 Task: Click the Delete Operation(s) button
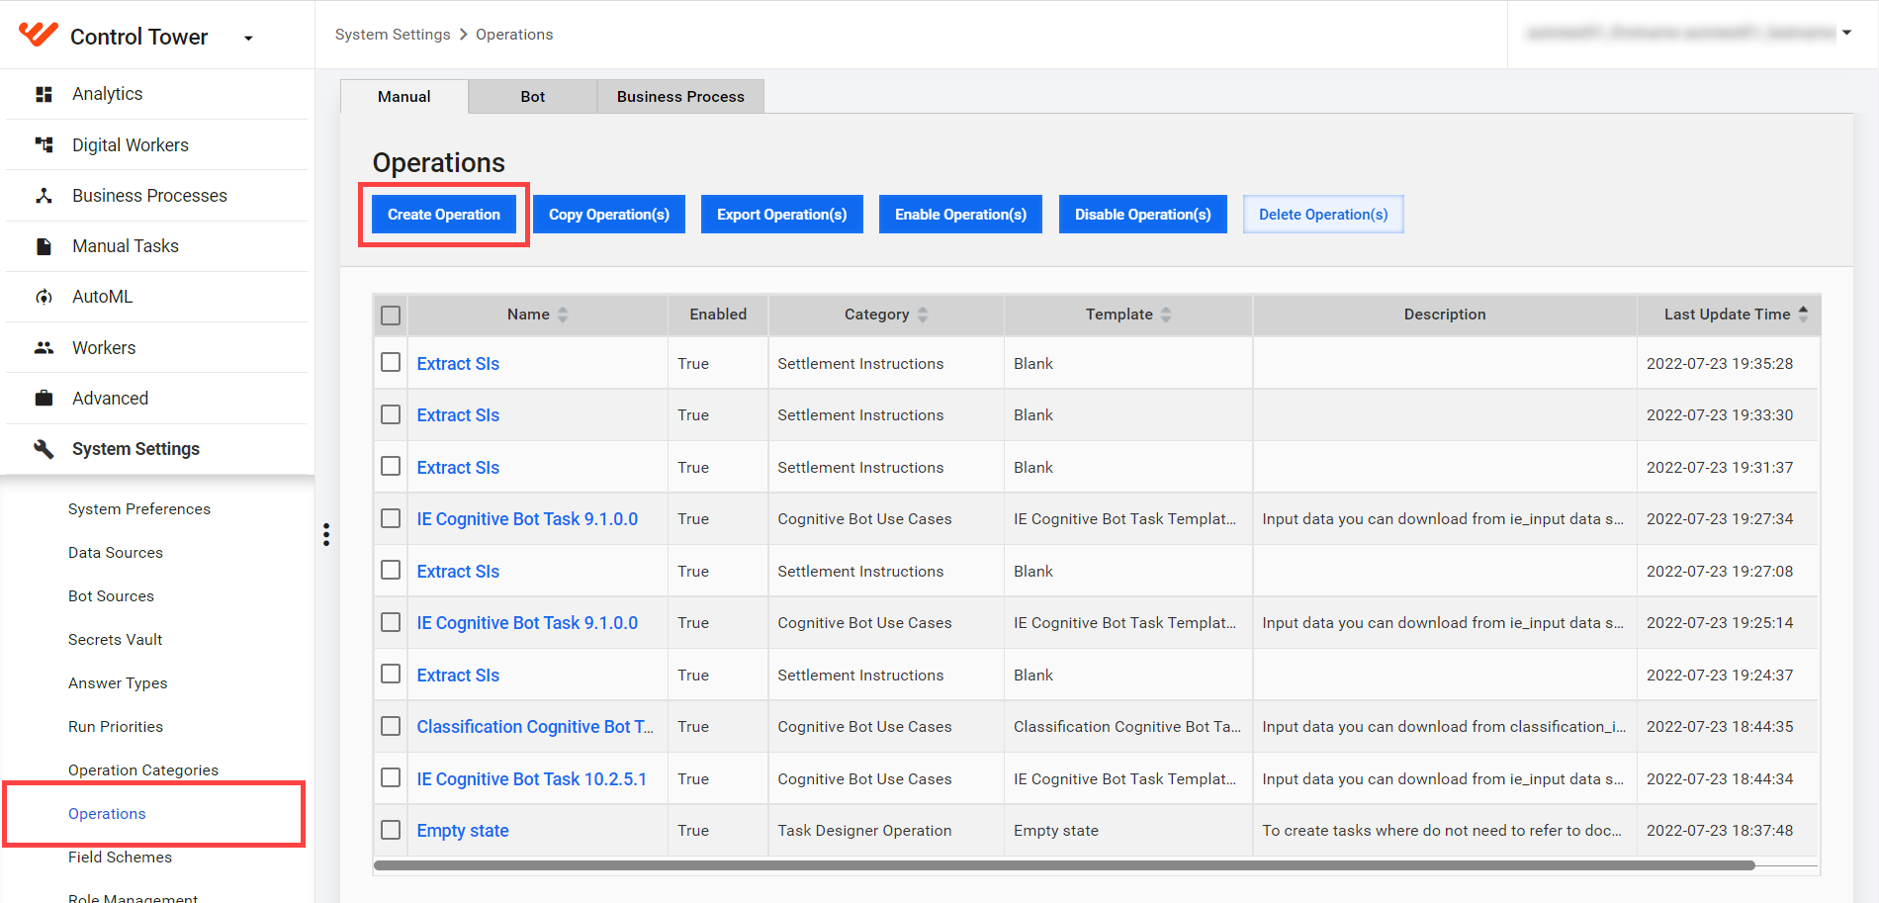[1323, 215]
